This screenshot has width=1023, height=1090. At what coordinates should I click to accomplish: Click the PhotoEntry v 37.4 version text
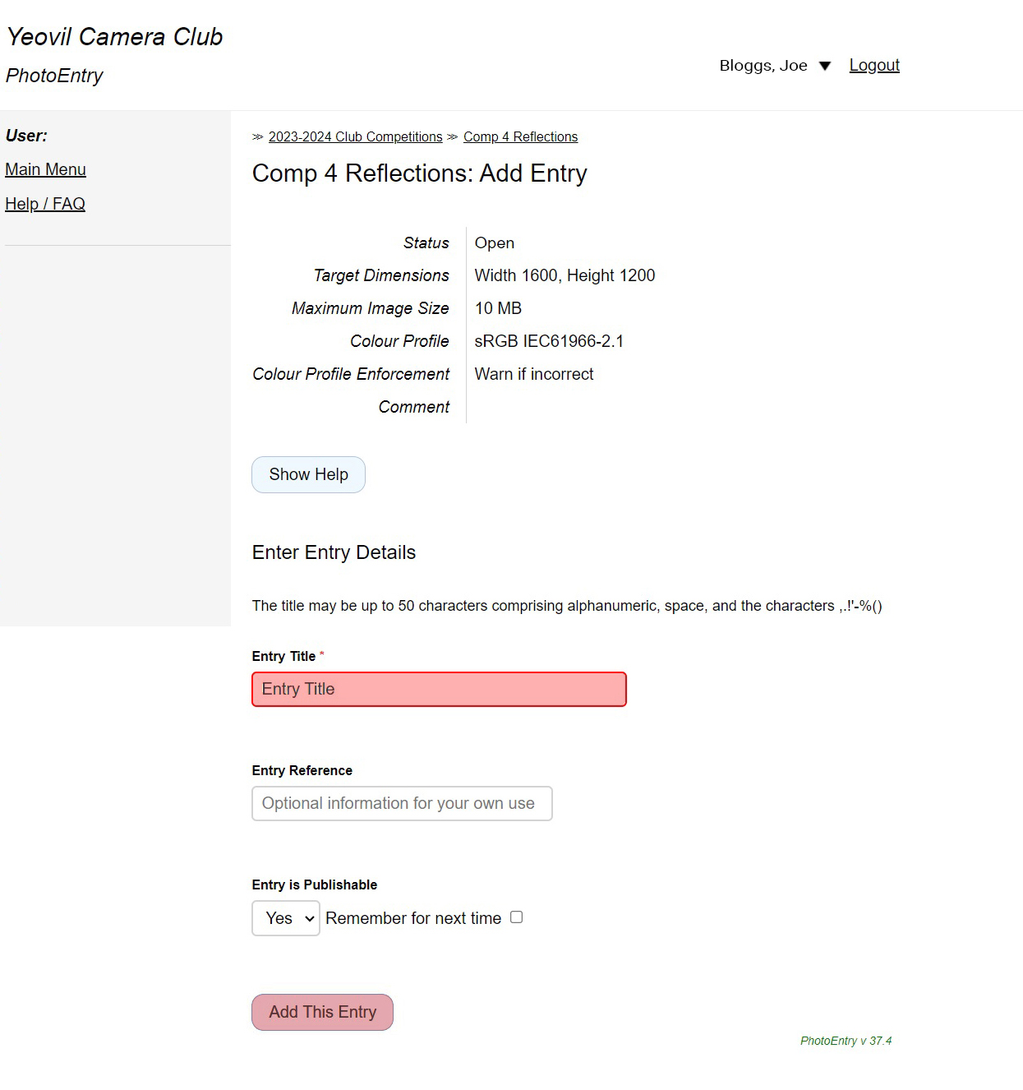(x=846, y=1041)
